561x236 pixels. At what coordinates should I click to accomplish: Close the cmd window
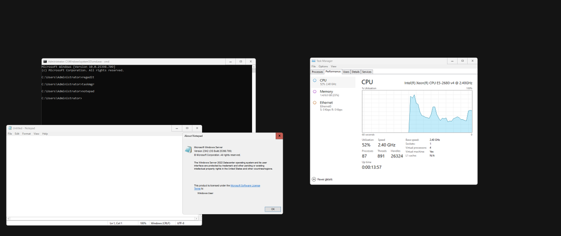251,62
